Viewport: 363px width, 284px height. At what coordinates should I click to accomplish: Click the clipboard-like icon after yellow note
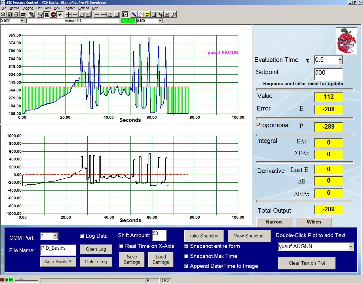pyautogui.click(x=154, y=14)
